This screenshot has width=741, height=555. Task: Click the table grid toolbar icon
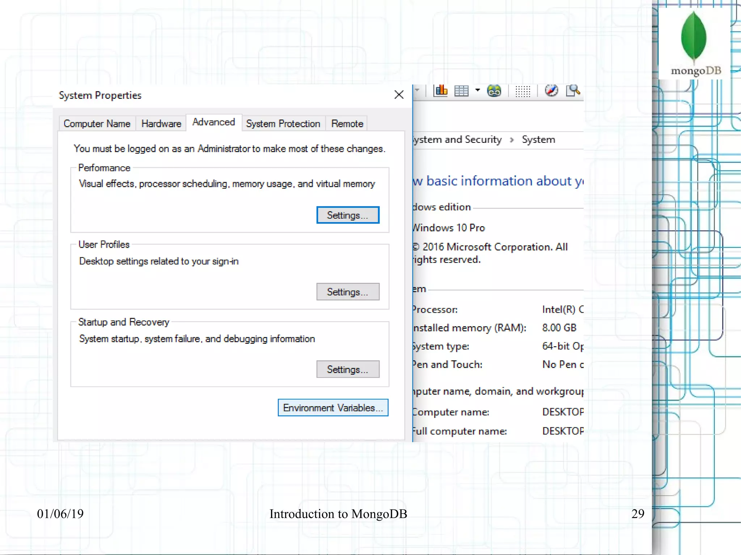(x=461, y=91)
